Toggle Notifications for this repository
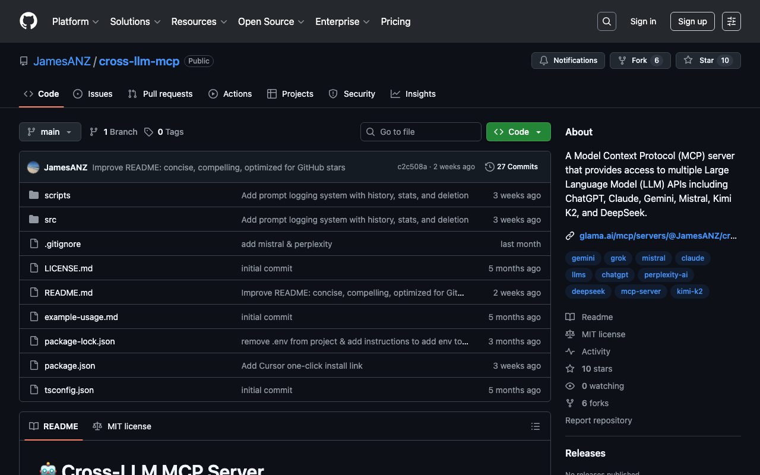The width and height of the screenshot is (760, 475). 568,61
